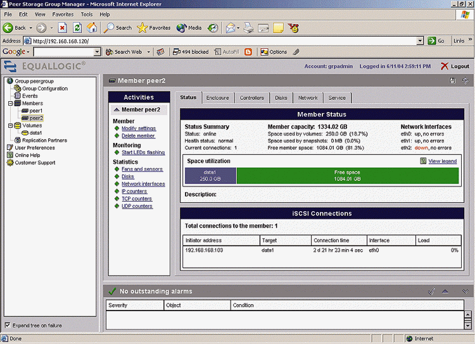Click data1 250.0 GB utilization bar
The width and height of the screenshot is (475, 344).
(210, 176)
